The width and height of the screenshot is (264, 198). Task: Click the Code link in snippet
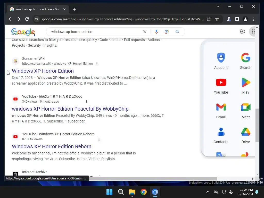104,40
